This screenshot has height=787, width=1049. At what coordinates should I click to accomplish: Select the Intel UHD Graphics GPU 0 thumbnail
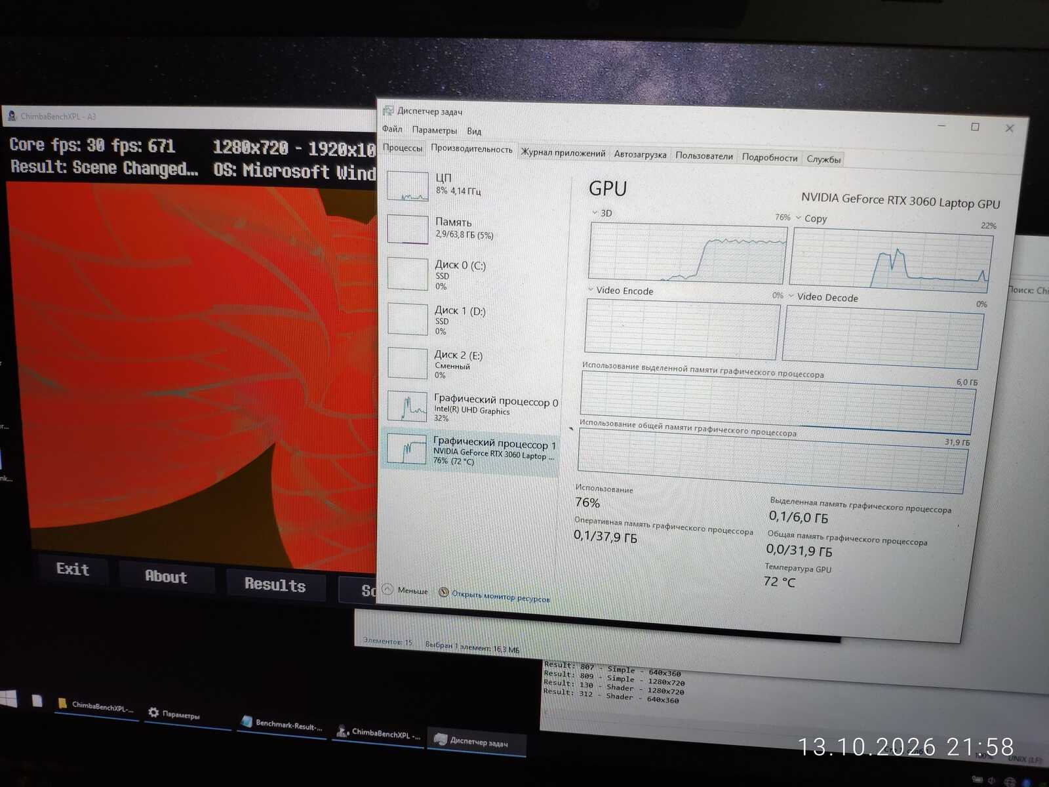(407, 407)
